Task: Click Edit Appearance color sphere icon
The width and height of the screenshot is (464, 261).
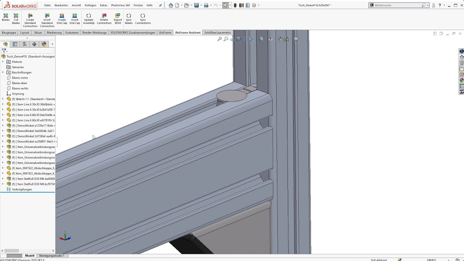Action: (x=280, y=39)
